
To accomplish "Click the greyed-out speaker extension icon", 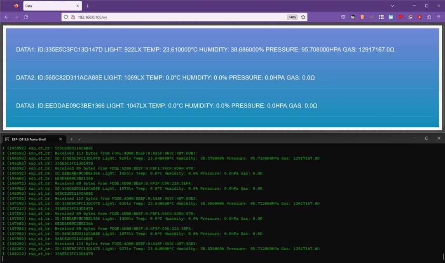I will pos(372,17).
